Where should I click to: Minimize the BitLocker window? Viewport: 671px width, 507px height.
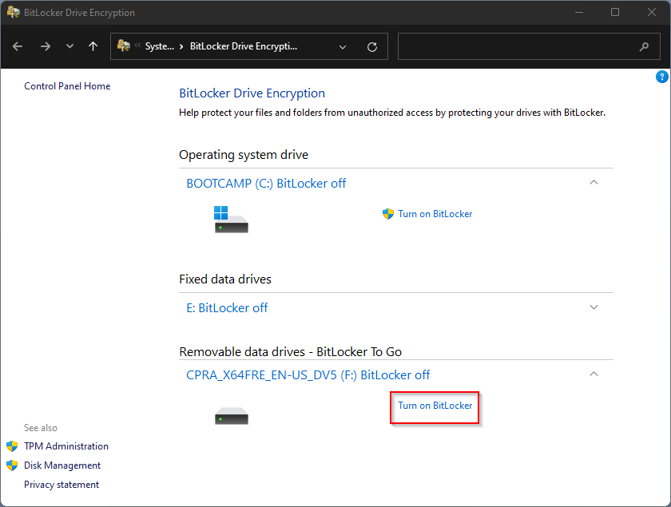(x=579, y=13)
